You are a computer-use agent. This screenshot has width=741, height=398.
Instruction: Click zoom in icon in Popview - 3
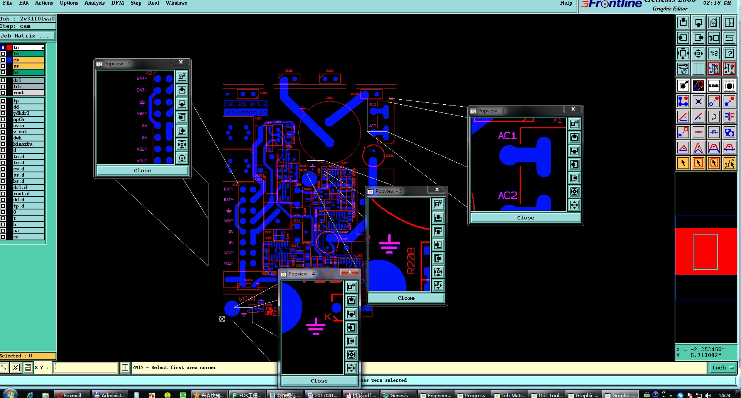tap(438, 272)
